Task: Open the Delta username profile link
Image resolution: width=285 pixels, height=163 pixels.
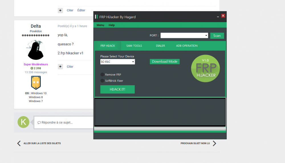Action: coord(36,26)
